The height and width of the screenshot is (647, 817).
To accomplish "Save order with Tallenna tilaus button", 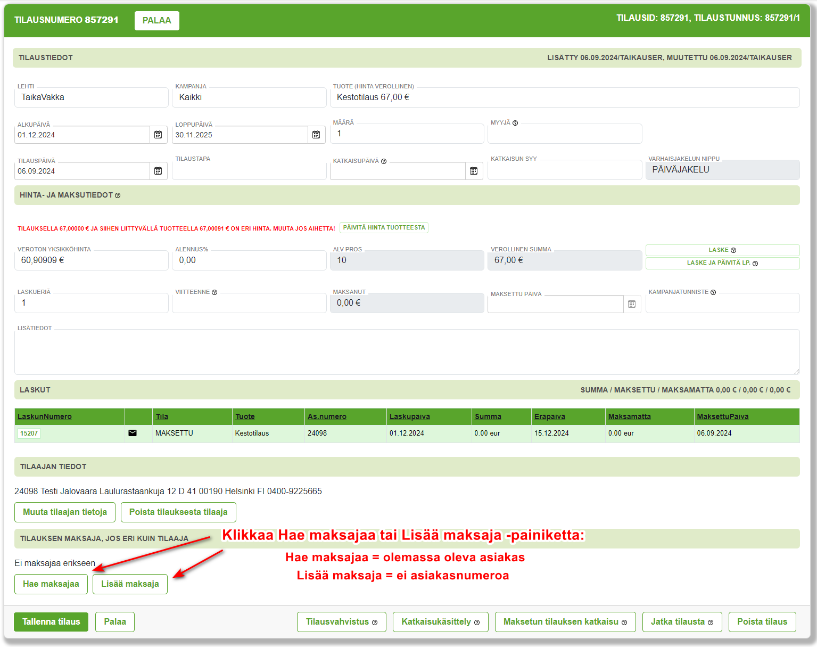I will tap(51, 622).
